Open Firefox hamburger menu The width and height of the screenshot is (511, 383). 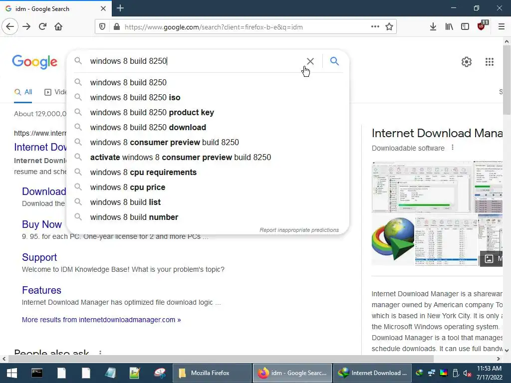pyautogui.click(x=502, y=27)
